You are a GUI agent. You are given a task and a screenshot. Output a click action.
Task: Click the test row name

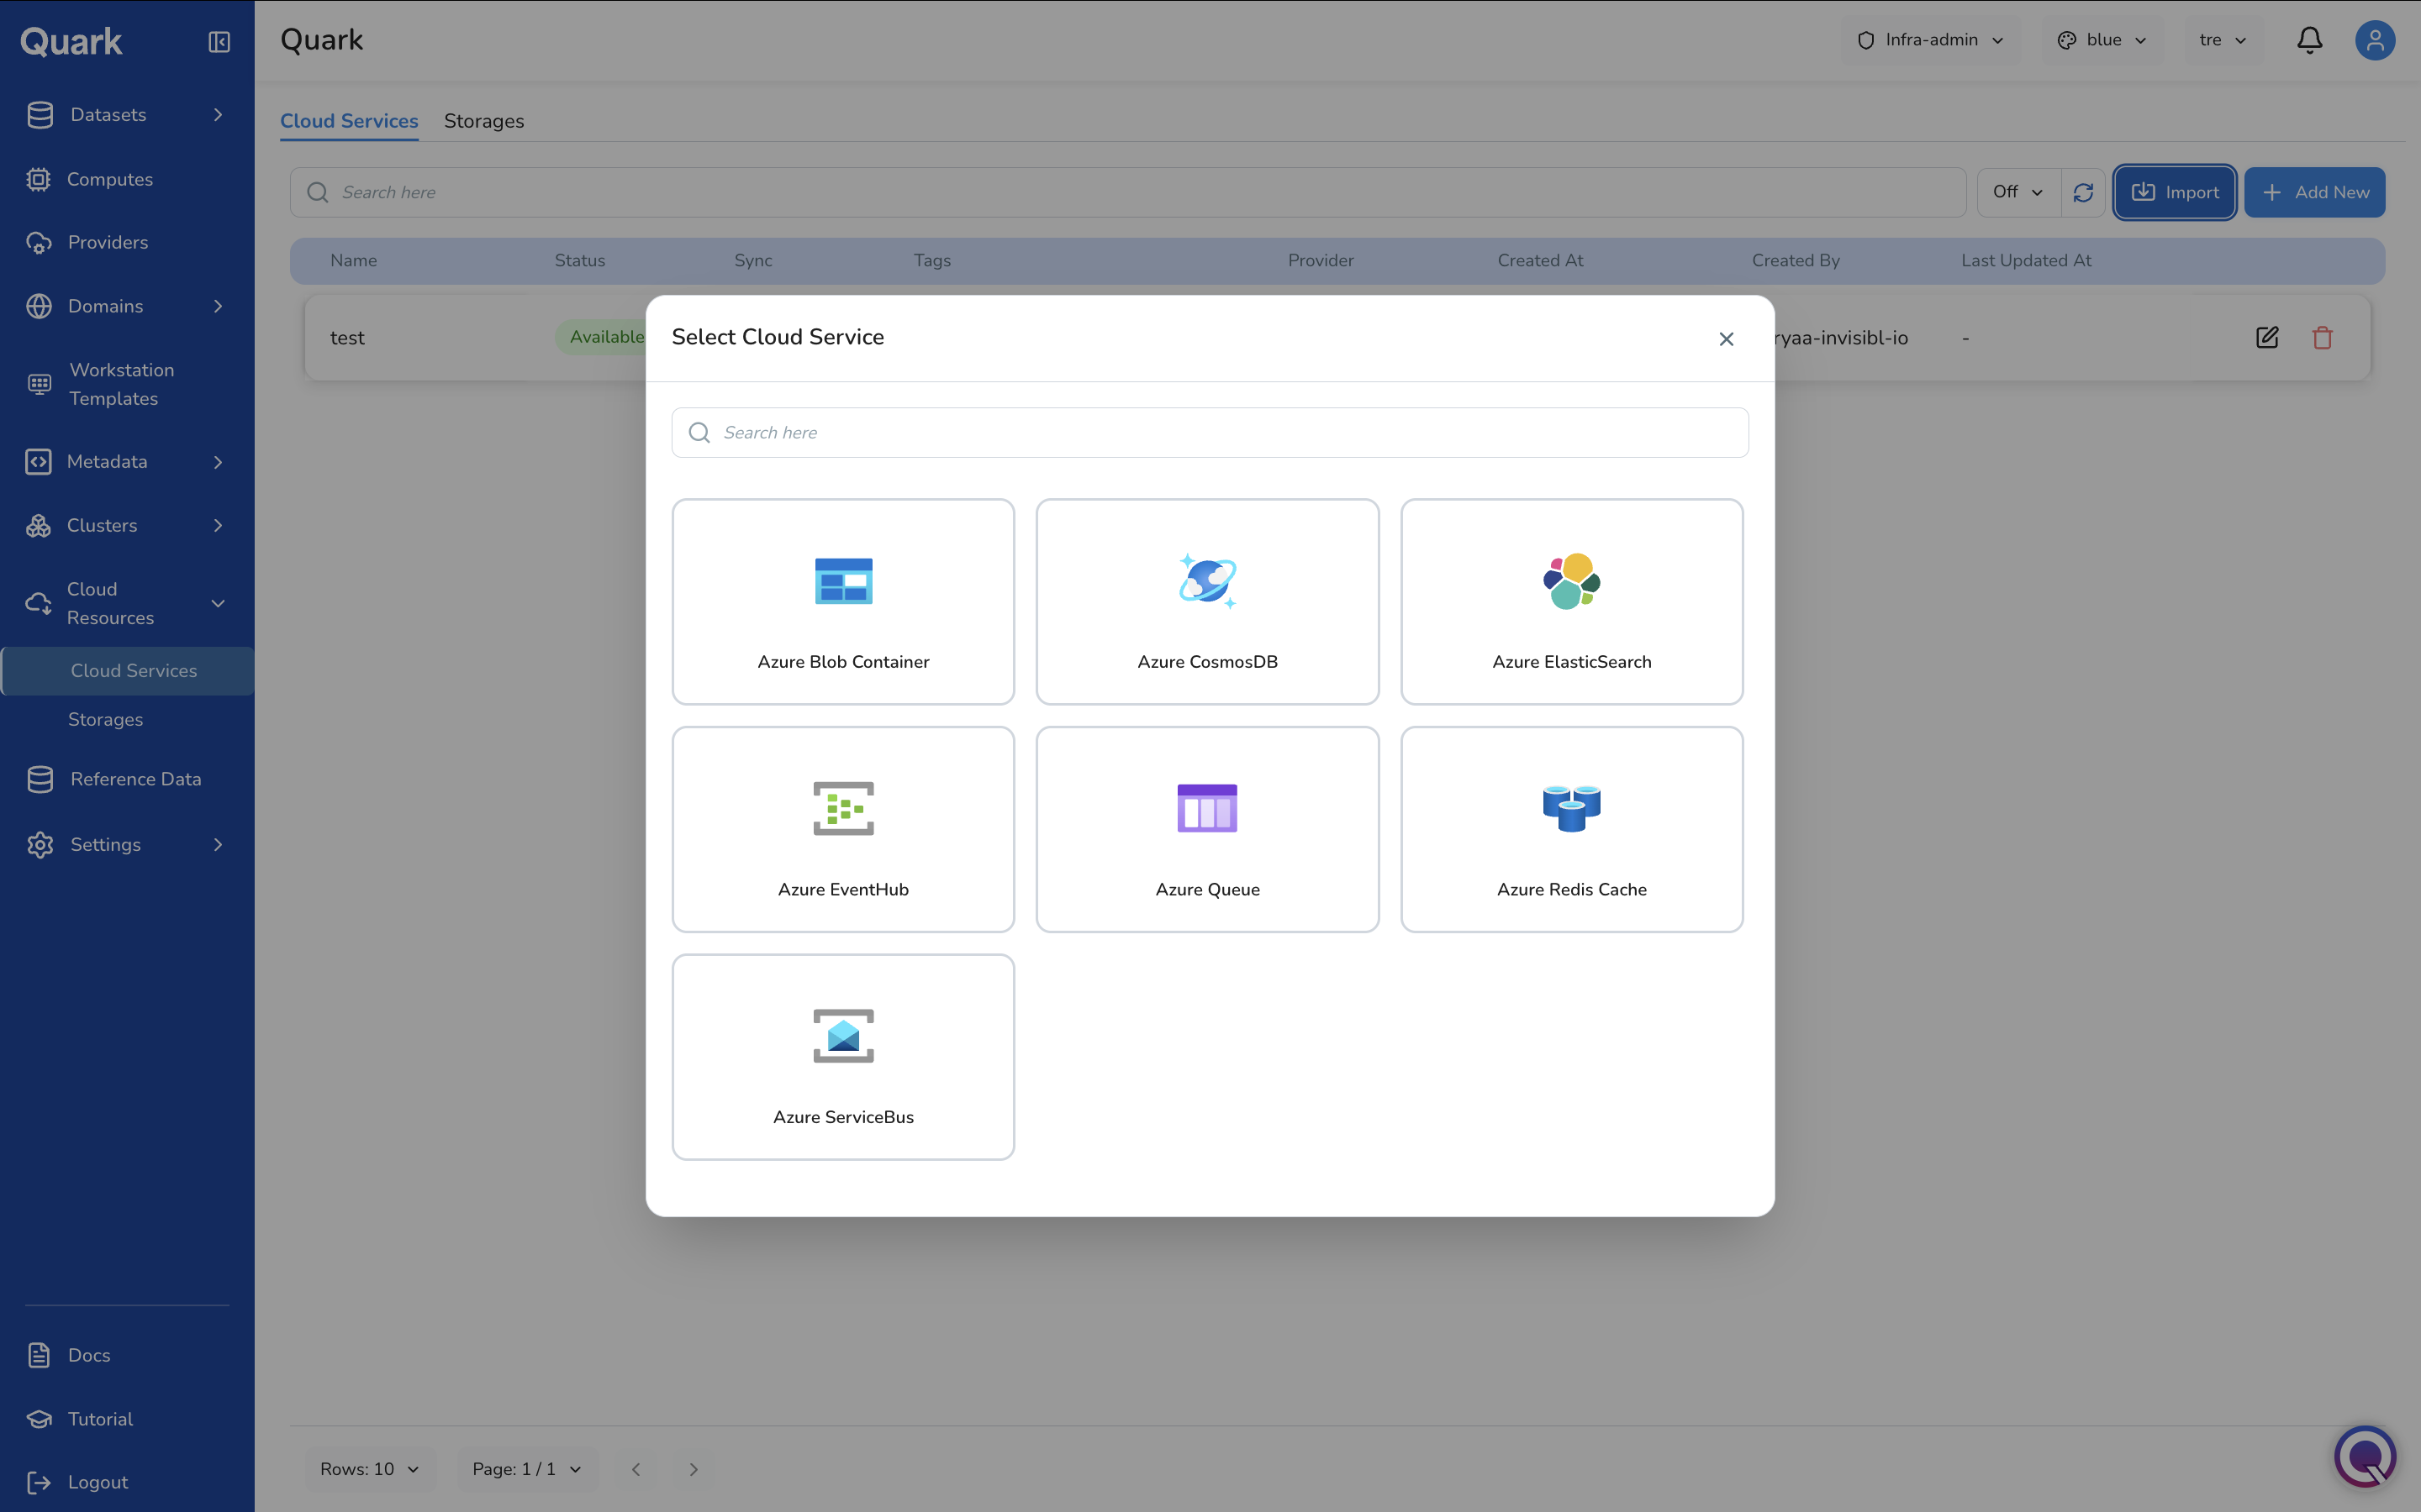pyautogui.click(x=347, y=338)
